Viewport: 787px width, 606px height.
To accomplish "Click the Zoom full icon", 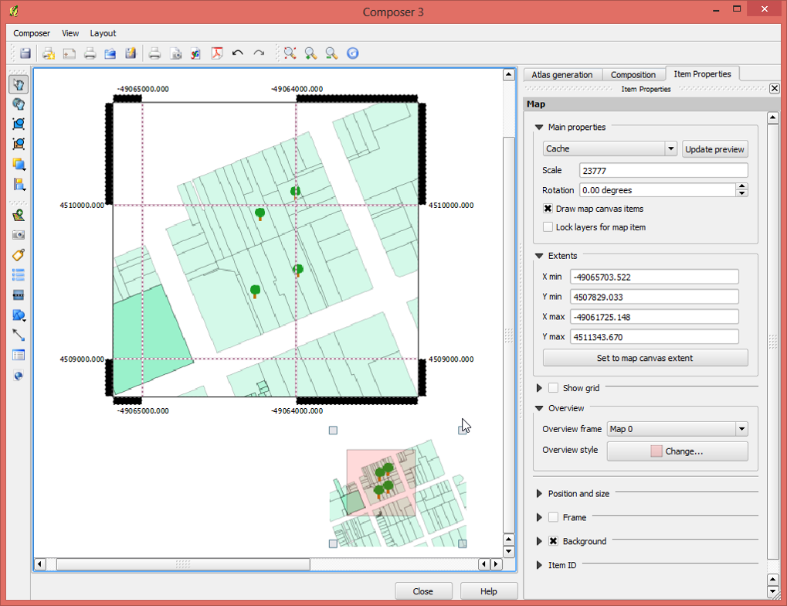I will [x=290, y=53].
